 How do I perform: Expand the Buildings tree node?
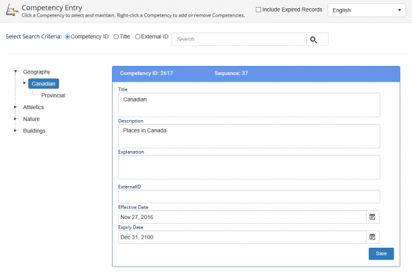(x=16, y=130)
